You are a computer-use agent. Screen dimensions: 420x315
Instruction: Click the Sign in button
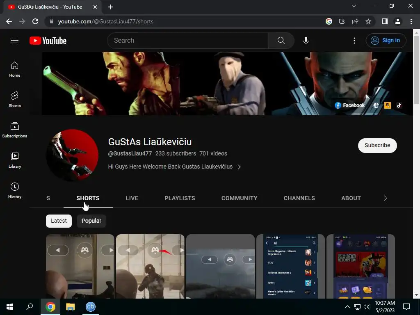[x=386, y=41]
